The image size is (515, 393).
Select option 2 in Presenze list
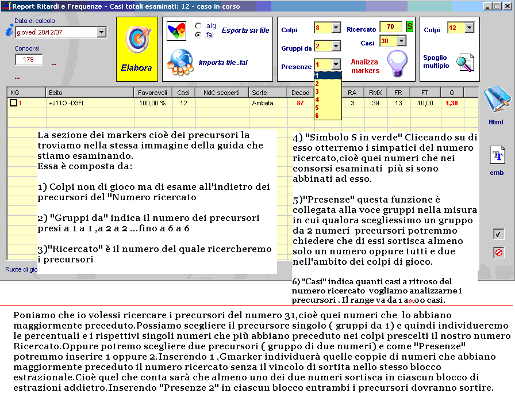point(328,83)
